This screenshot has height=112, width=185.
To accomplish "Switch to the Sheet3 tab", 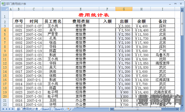I will (x=59, y=109).
